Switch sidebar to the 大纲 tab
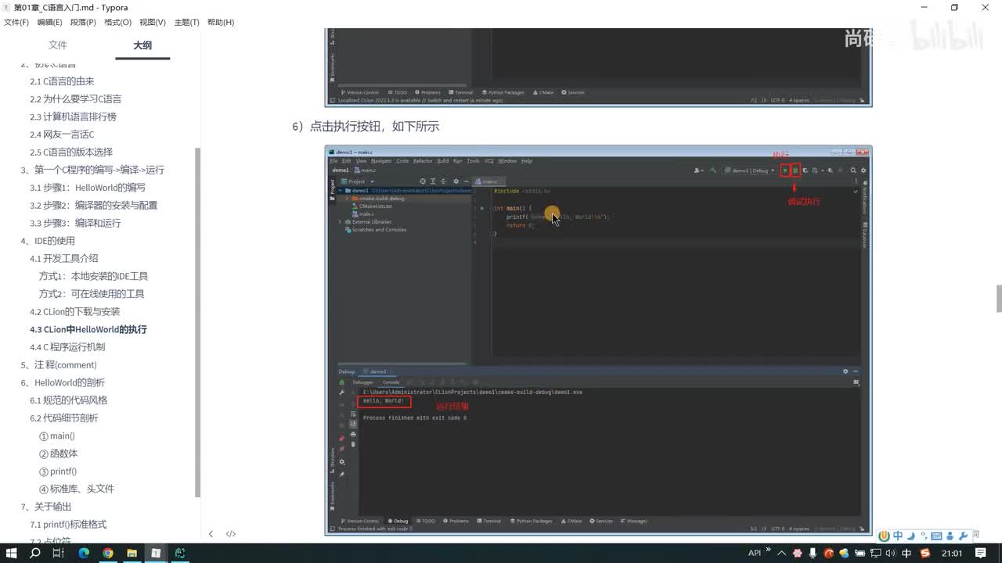1002x563 pixels. tap(142, 45)
